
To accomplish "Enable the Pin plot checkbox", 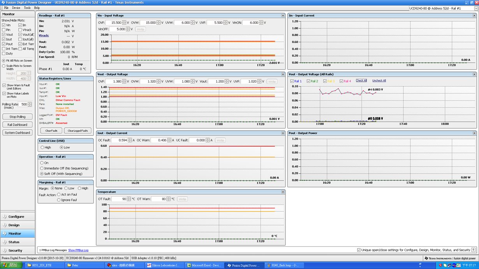I will (4, 30).
